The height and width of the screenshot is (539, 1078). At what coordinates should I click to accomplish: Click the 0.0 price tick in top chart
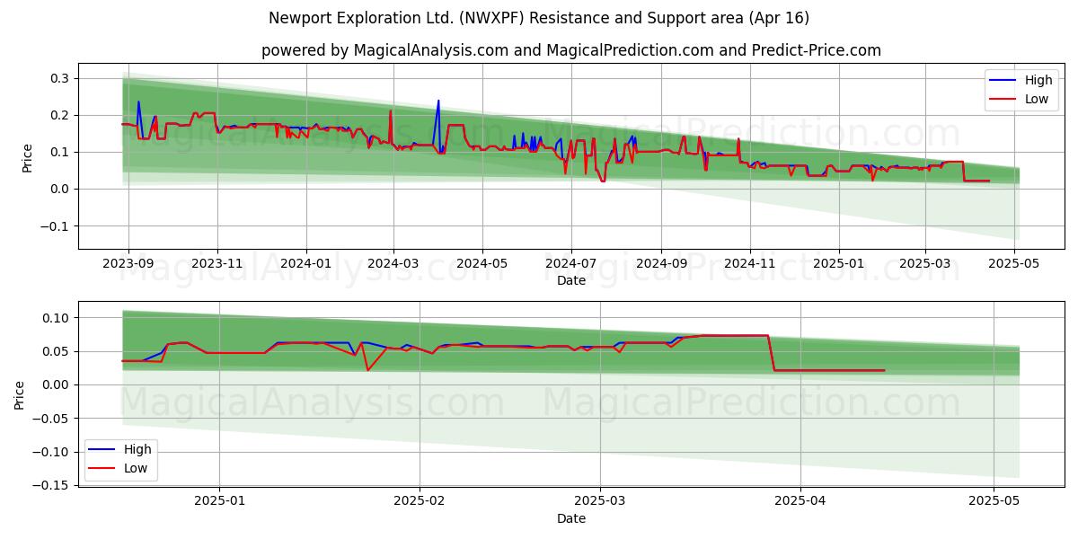click(x=61, y=189)
